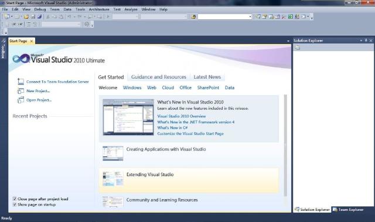Open the Debug menu

(40, 9)
